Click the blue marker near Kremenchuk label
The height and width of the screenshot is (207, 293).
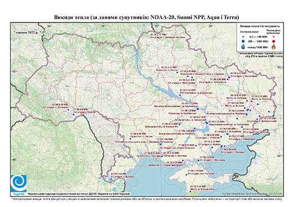click(x=180, y=95)
